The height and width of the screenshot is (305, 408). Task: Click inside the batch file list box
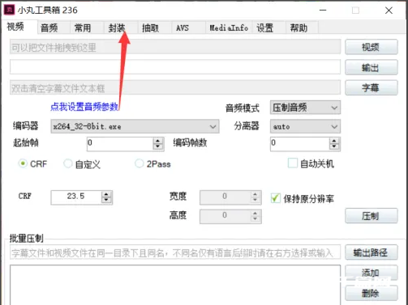(175, 285)
